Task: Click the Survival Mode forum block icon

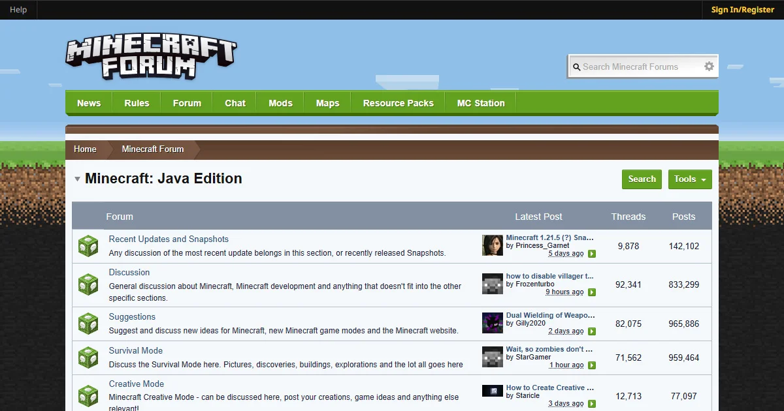Action: point(88,358)
